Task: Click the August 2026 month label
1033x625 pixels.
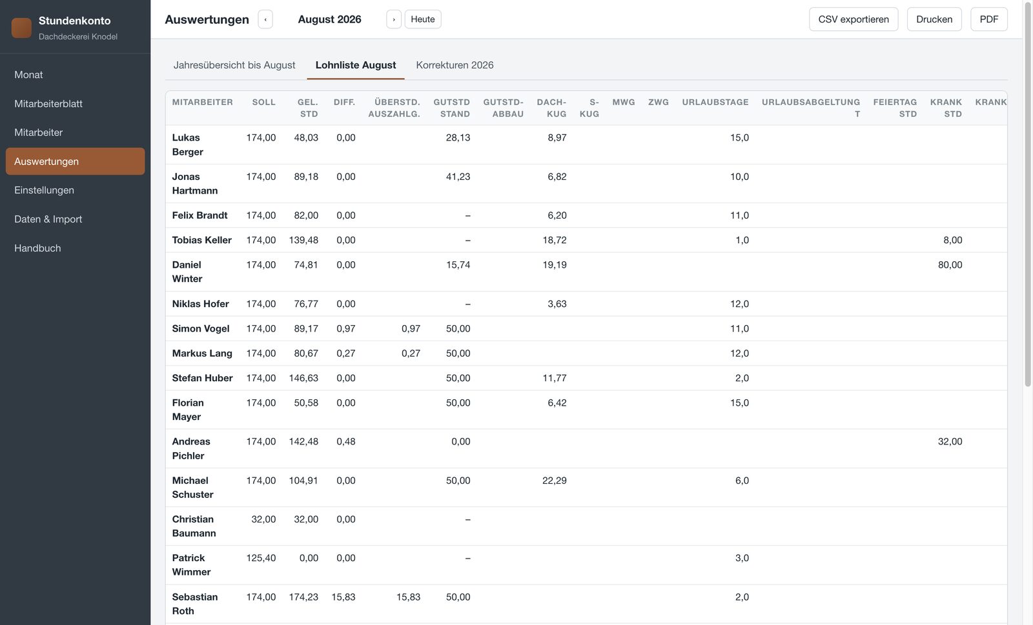Action: pos(329,19)
